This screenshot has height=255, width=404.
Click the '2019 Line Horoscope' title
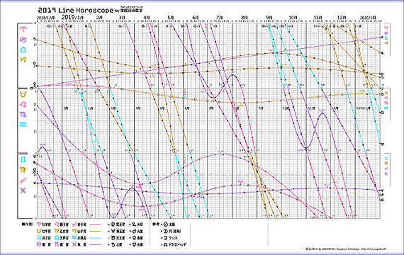[x=76, y=10]
